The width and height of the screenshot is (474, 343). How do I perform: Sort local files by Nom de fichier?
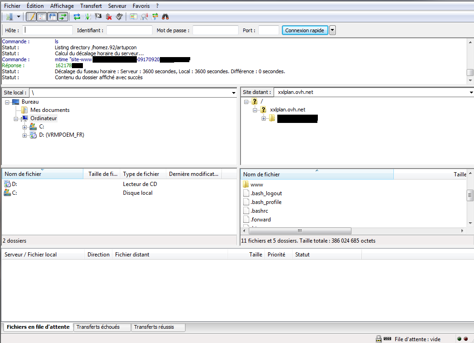[x=43, y=174]
